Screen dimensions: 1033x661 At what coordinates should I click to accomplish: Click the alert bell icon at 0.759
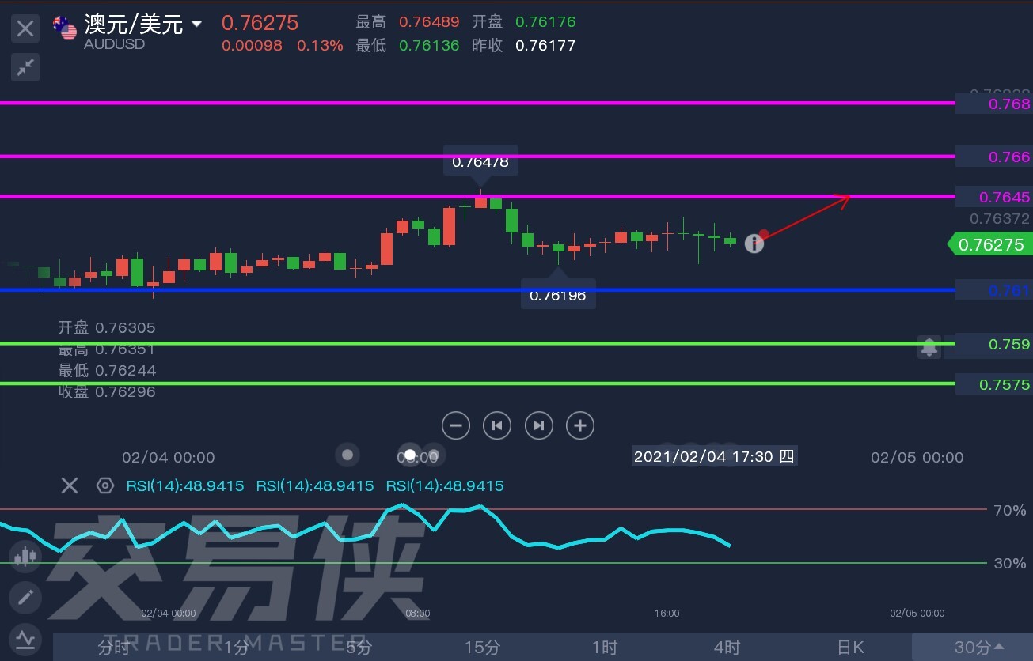click(929, 346)
